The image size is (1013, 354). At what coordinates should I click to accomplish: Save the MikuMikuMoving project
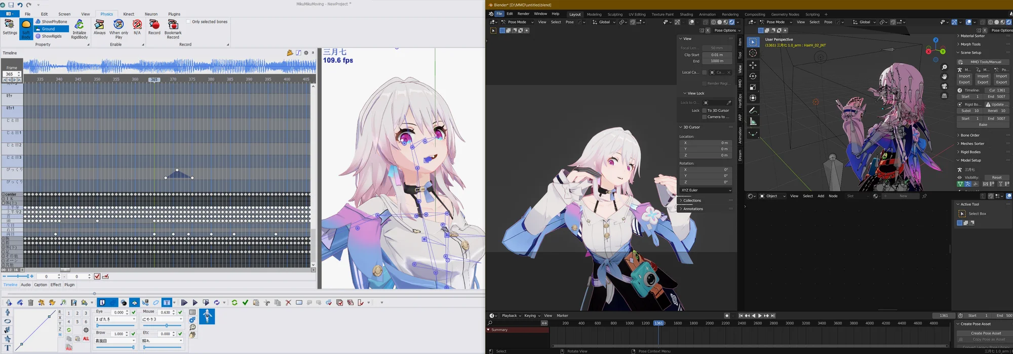pyautogui.click(x=11, y=5)
